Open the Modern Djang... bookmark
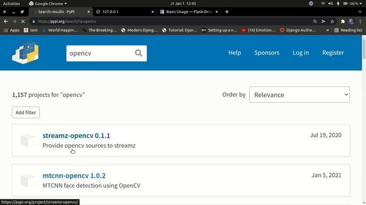This screenshot has width=366, height=205. (140, 30)
